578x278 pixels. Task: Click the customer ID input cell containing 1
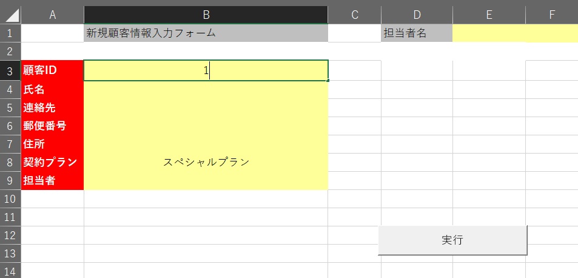(x=206, y=71)
